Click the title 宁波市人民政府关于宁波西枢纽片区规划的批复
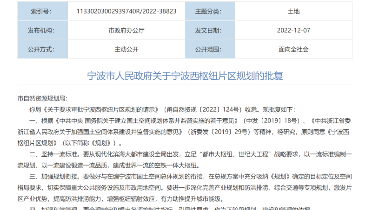This screenshot has width=372, height=210. pyautogui.click(x=185, y=76)
